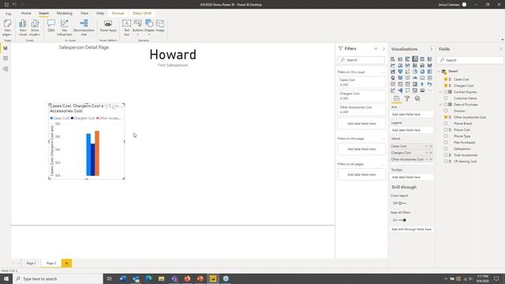
Task: Open More visuals in the ribbon
Action: pyautogui.click(x=35, y=28)
